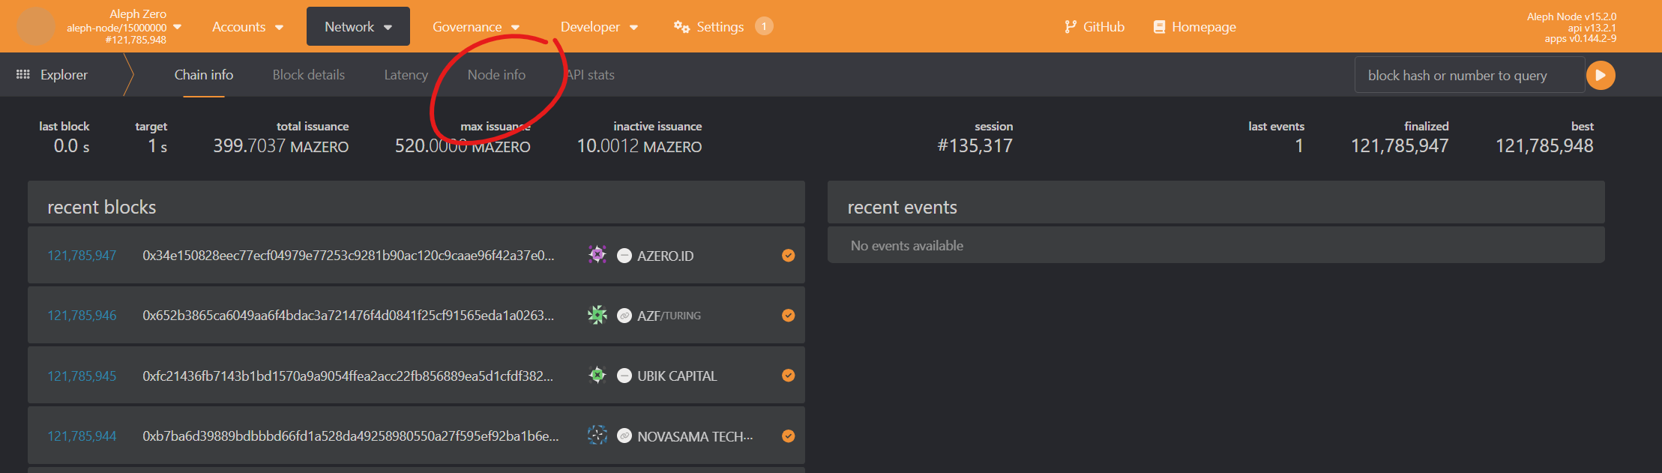Switch to the Node info tab
The width and height of the screenshot is (1662, 473).
tap(496, 75)
